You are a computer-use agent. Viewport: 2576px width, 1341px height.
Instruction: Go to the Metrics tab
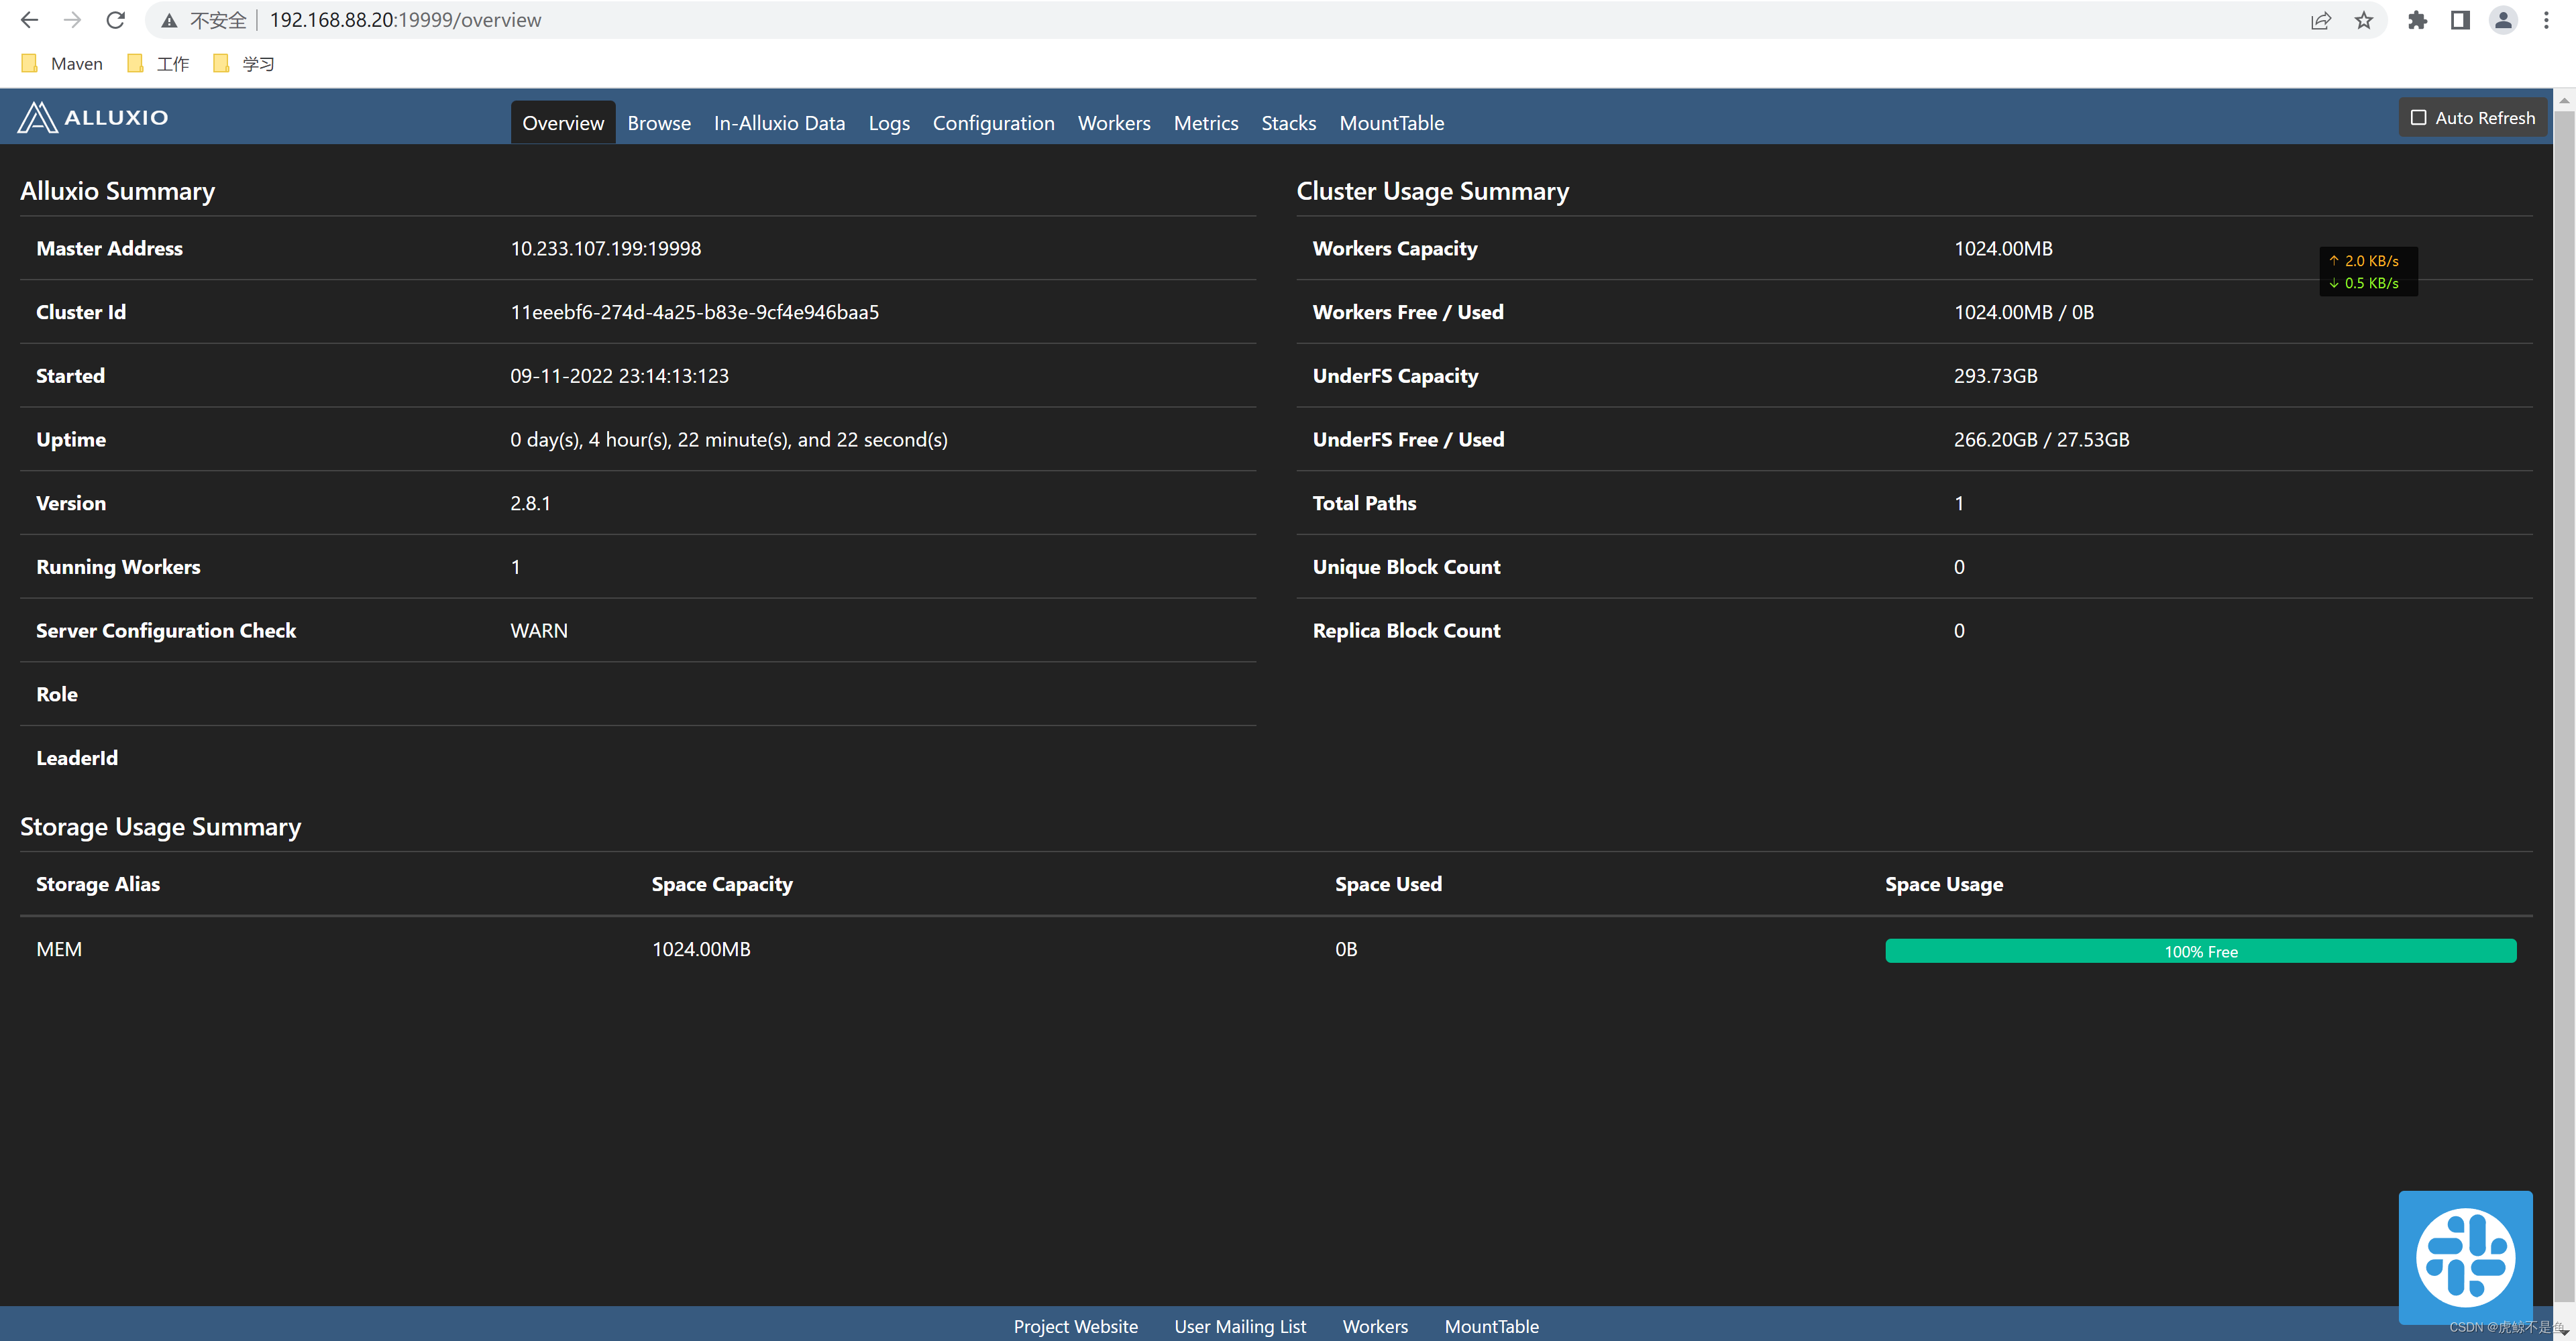point(1205,123)
